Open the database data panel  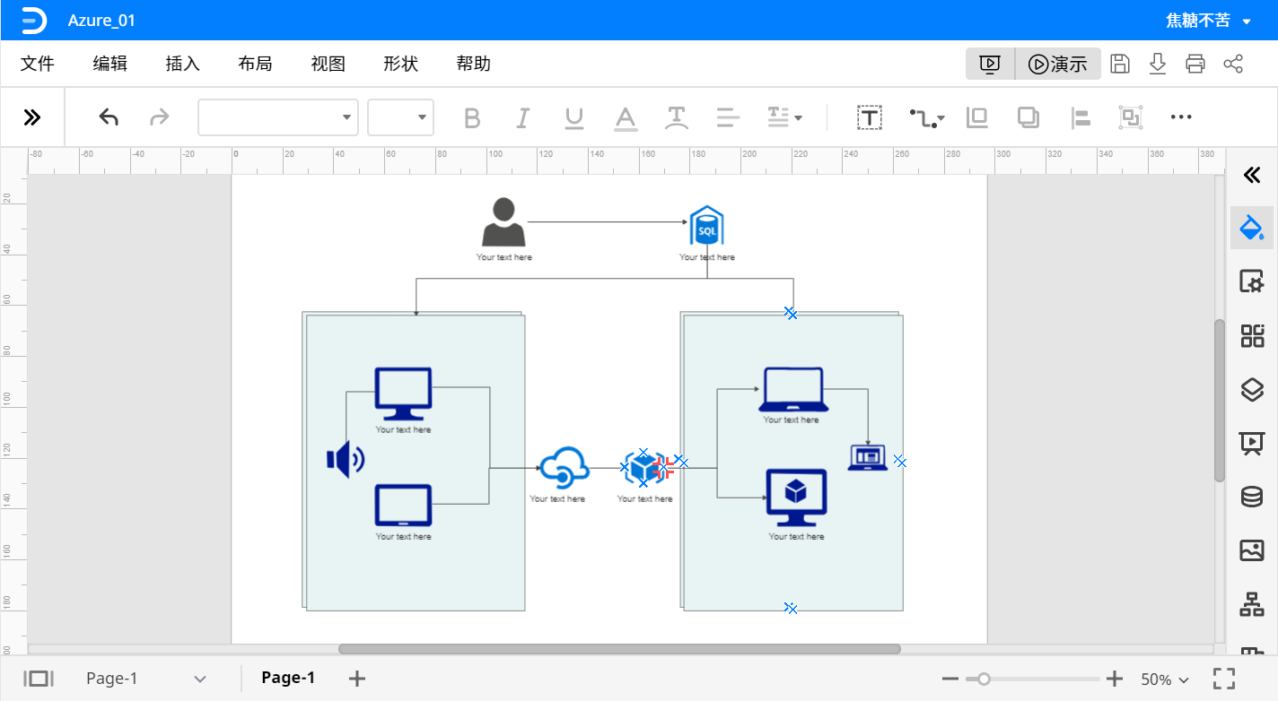[1252, 497]
